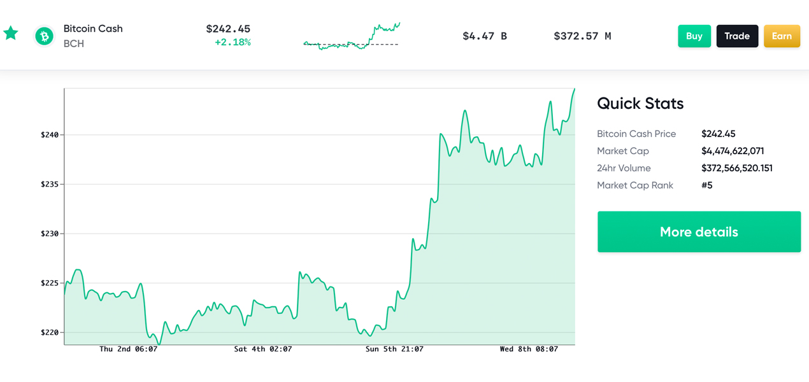This screenshot has width=809, height=382.
Task: Click the Market Cap Rank label
Action: (635, 185)
